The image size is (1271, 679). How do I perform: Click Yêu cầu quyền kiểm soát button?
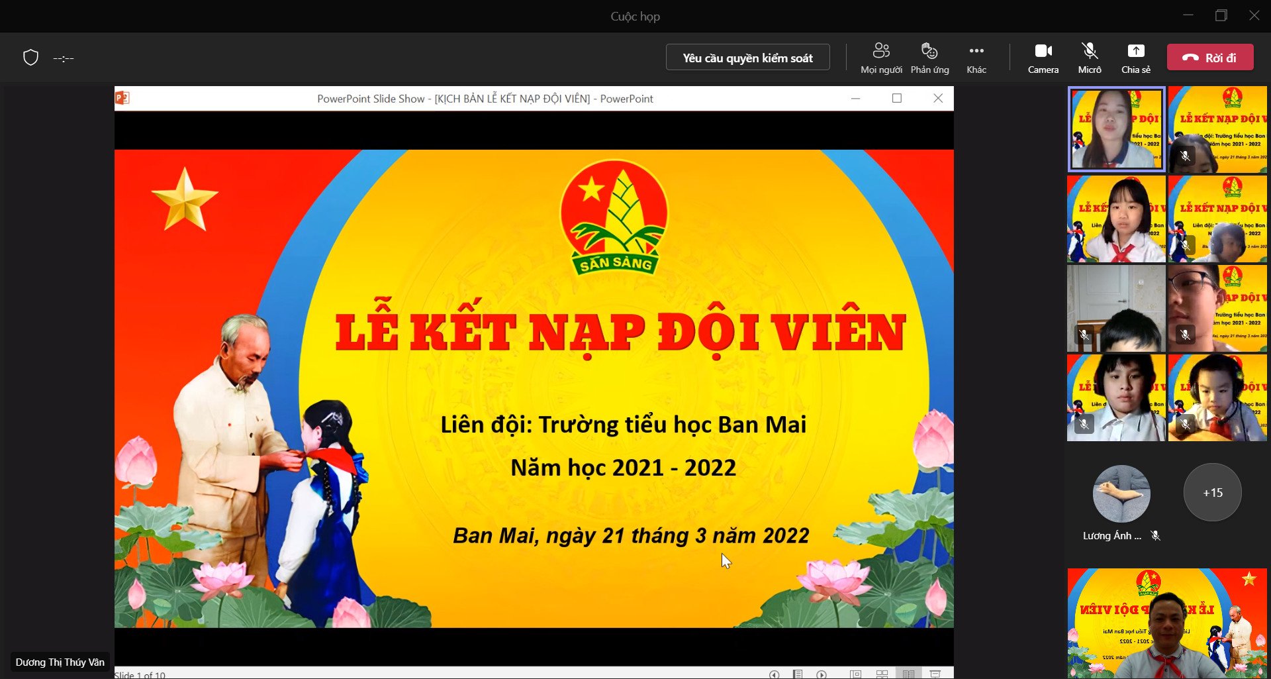coord(747,58)
